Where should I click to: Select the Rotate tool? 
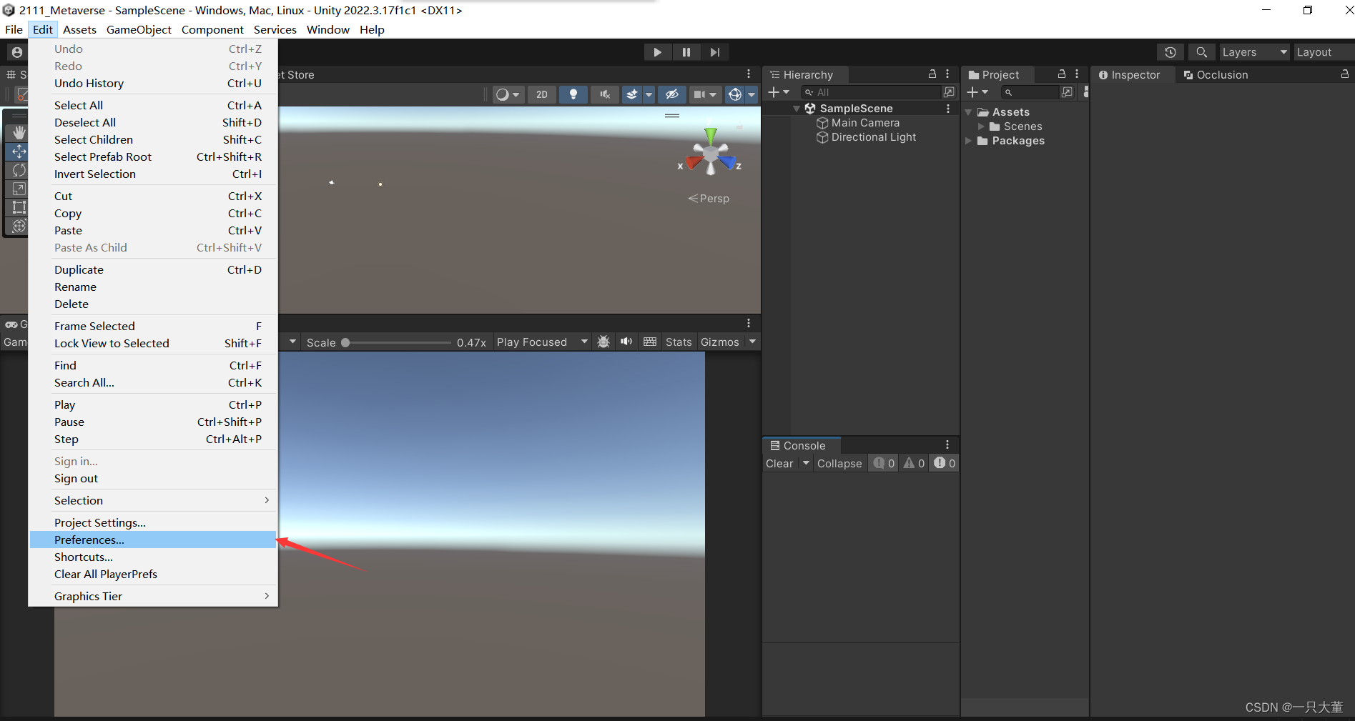pos(19,170)
